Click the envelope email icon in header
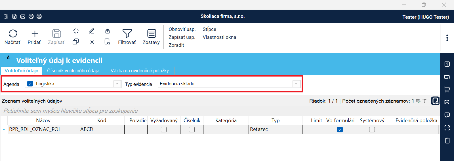This screenshot has height=161, width=454. pyautogui.click(x=23, y=16)
